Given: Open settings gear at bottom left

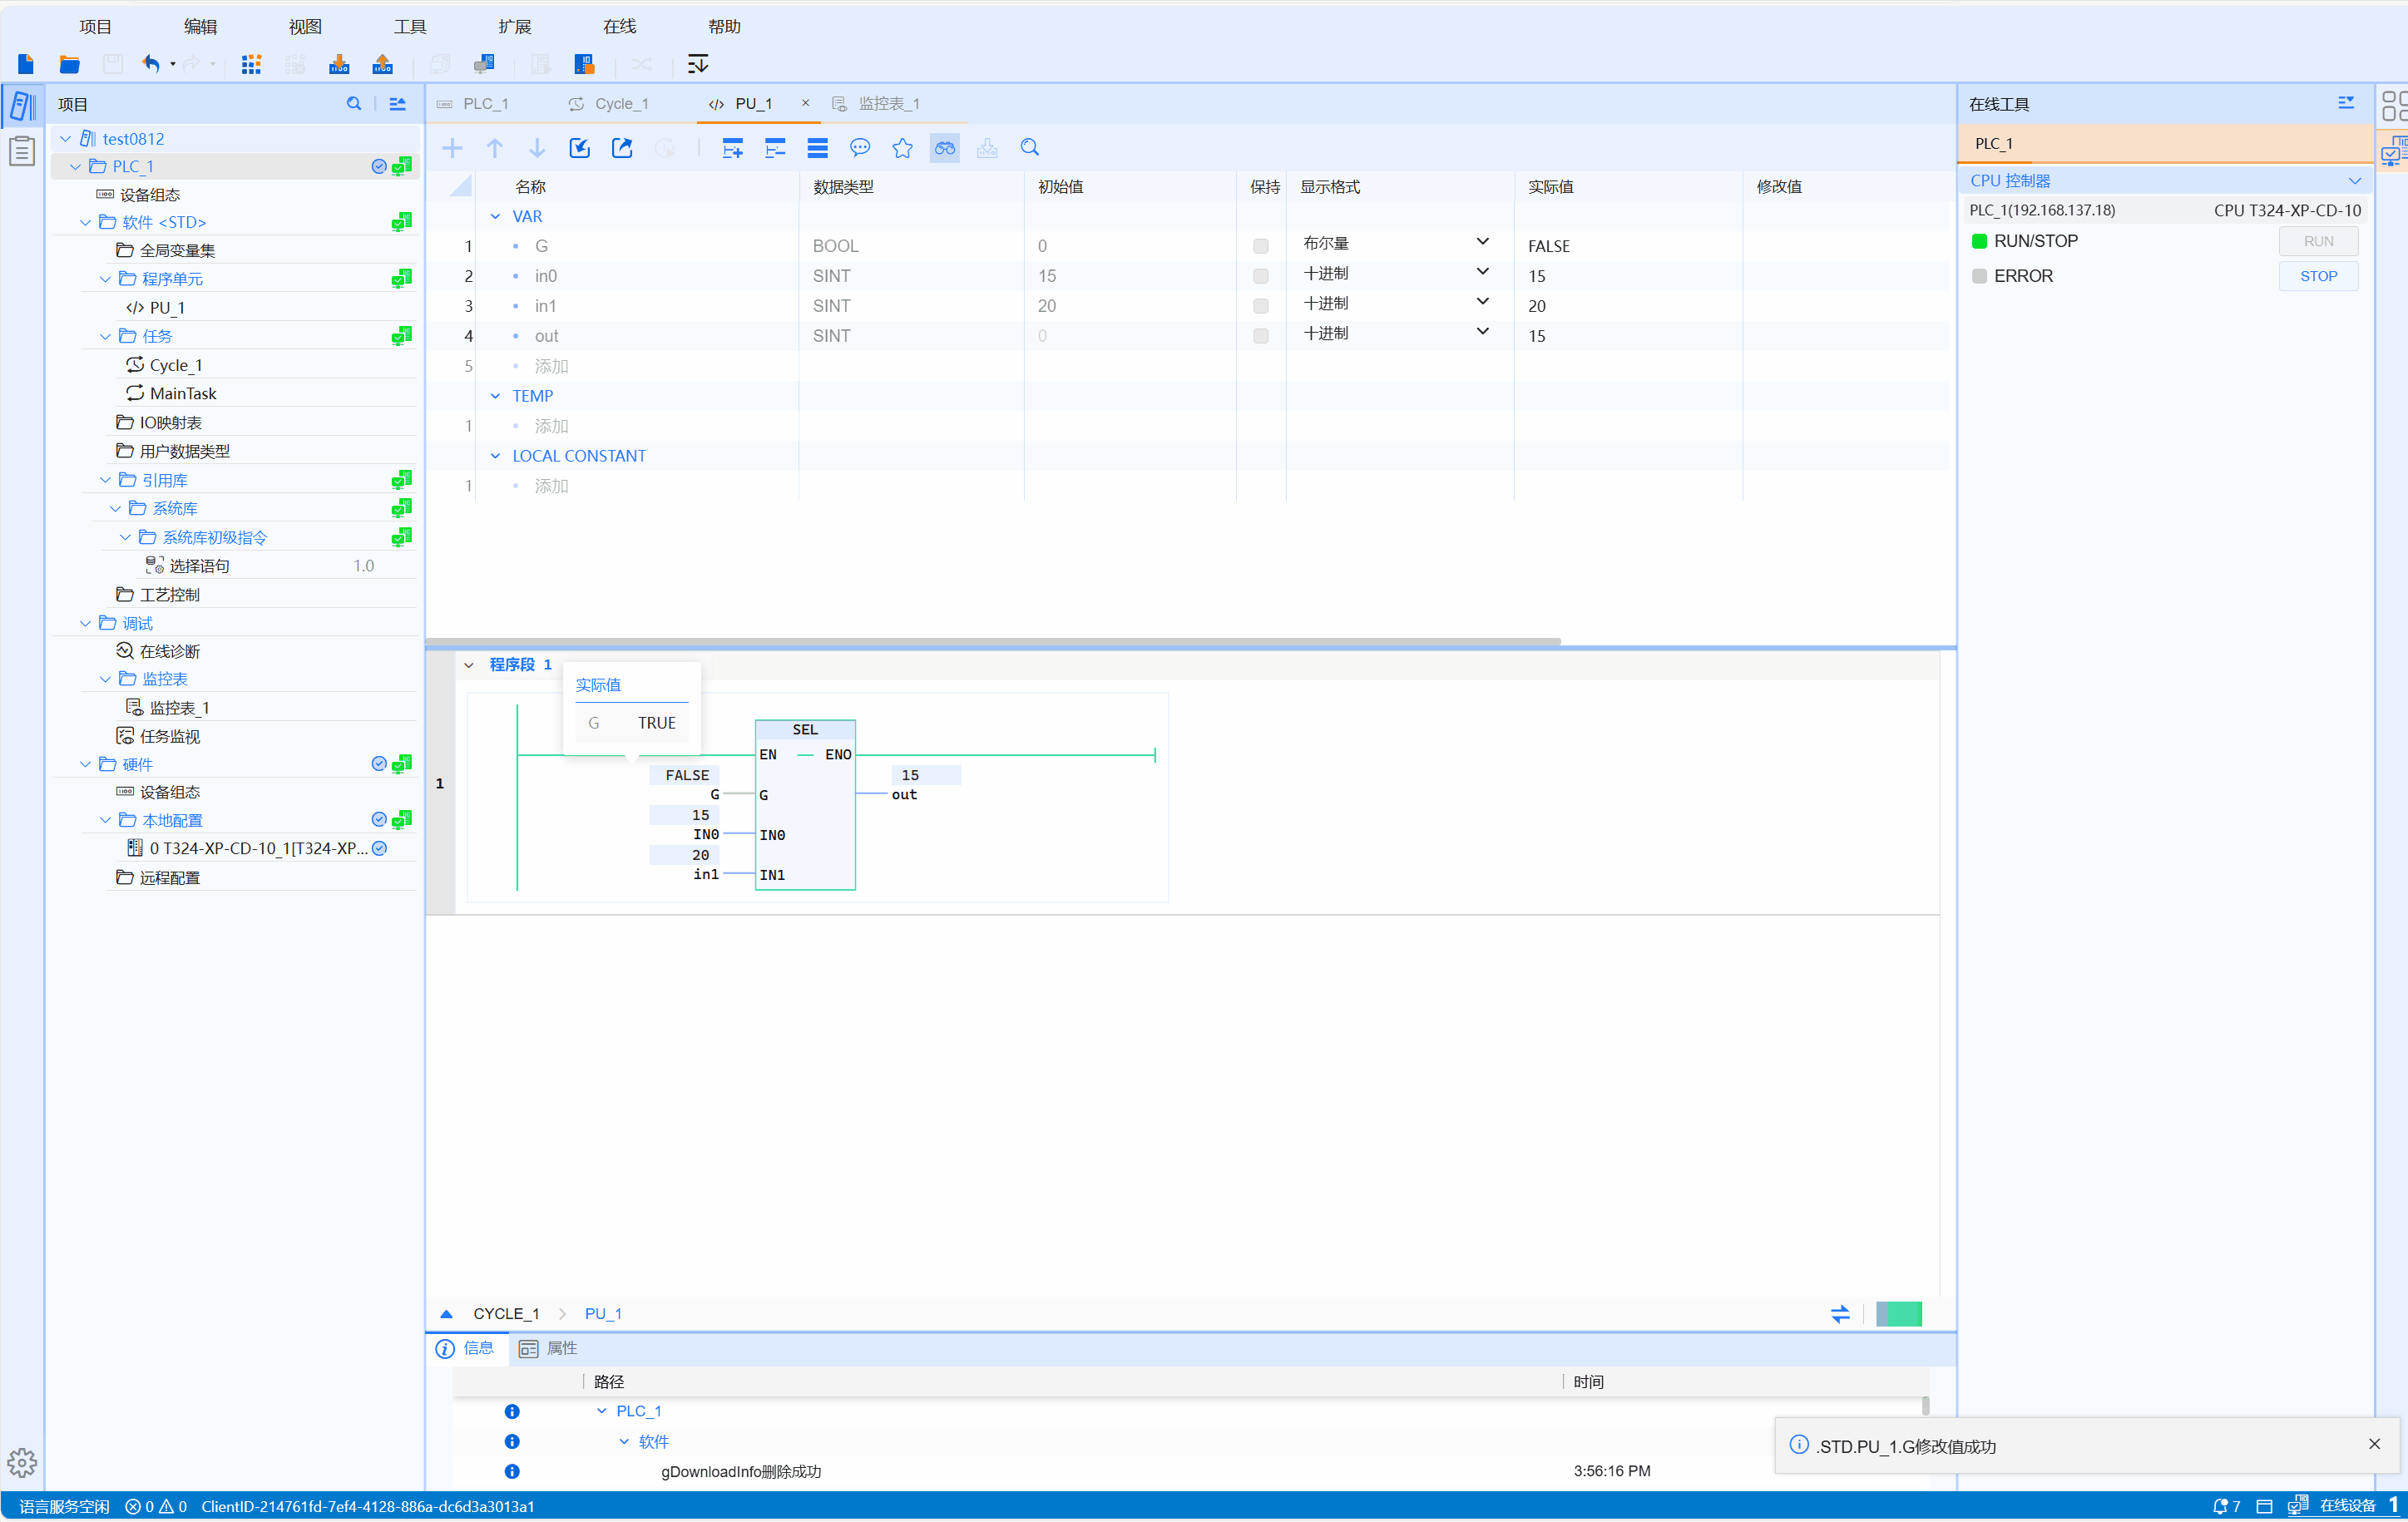Looking at the screenshot, I should point(22,1463).
